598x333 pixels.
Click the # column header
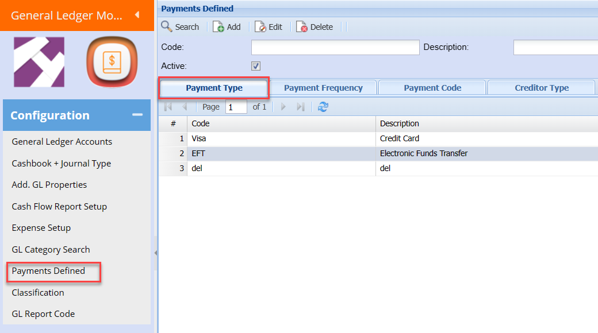click(173, 123)
